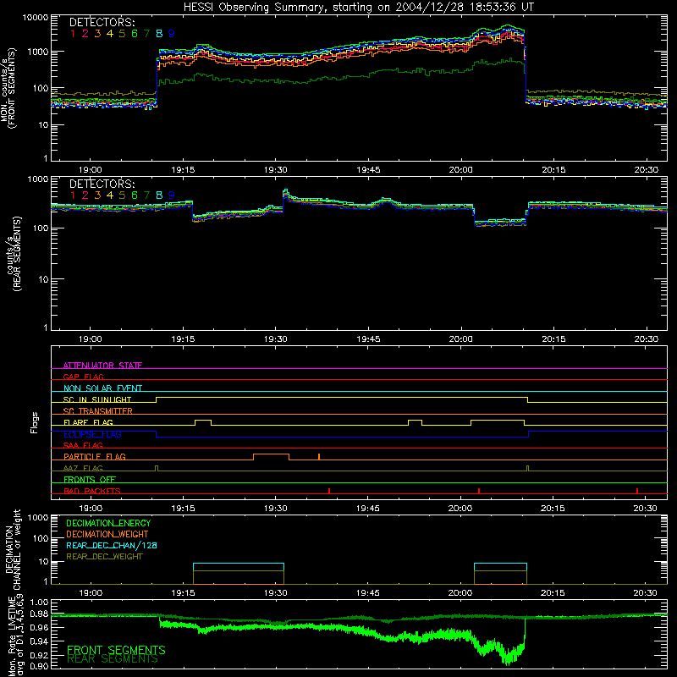
Task: Click the SC_TRANSMITTER flag label
Action: click(98, 410)
